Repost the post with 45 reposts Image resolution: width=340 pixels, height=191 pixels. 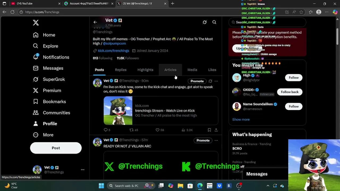(x=134, y=130)
